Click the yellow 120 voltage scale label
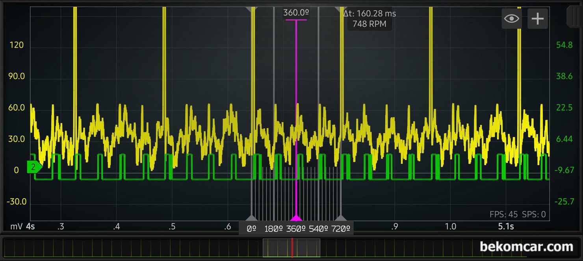 tap(17, 45)
